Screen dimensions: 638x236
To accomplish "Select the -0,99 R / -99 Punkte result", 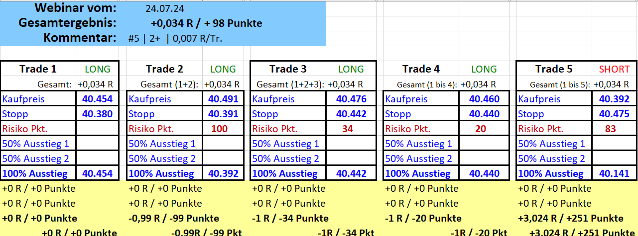I will coord(165,219).
